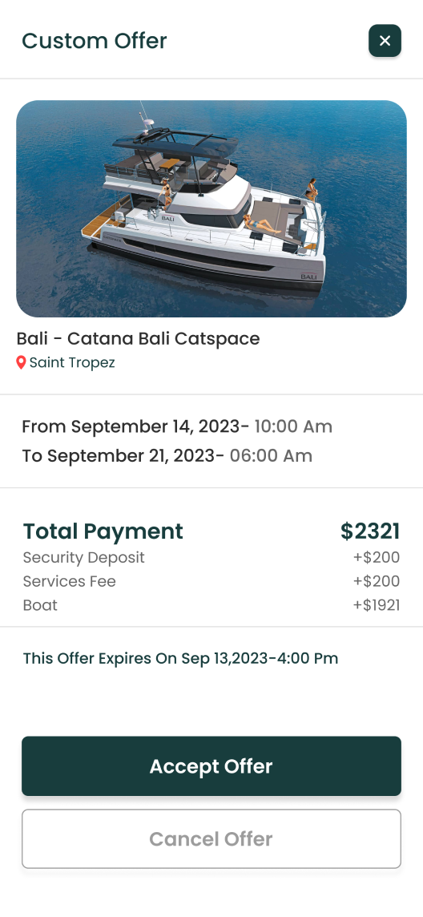Image resolution: width=423 pixels, height=917 pixels.
Task: Click the Accept Offer button
Action: pos(211,766)
